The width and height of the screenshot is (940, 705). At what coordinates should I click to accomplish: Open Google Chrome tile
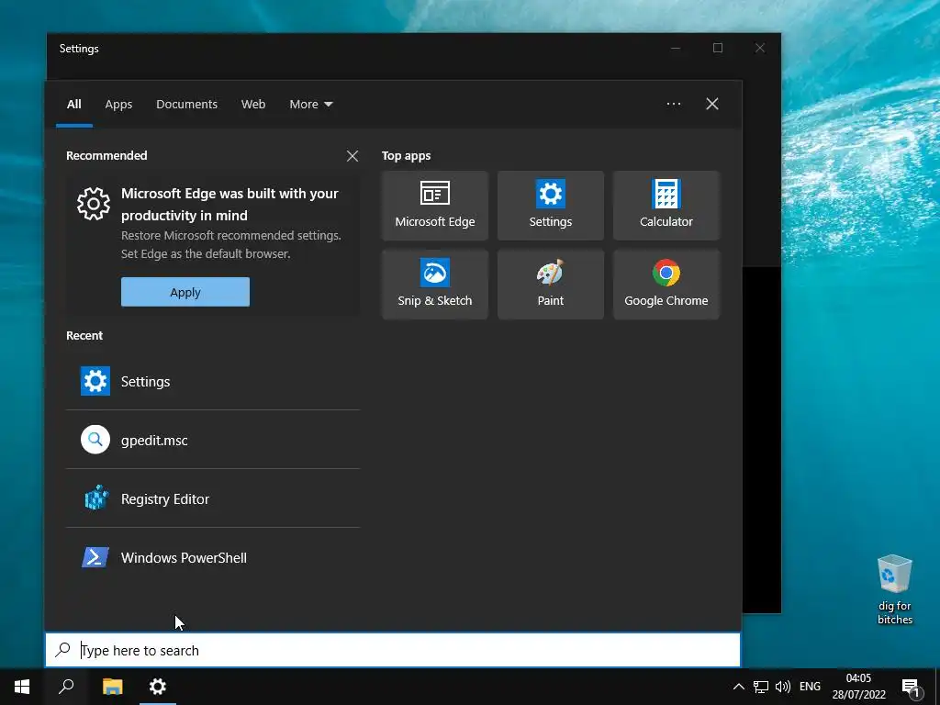(666, 285)
